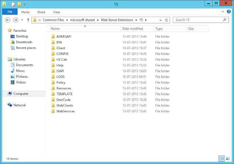Click the Forward navigation arrow
Viewport: 234px width, 164px height.
(x=16, y=20)
